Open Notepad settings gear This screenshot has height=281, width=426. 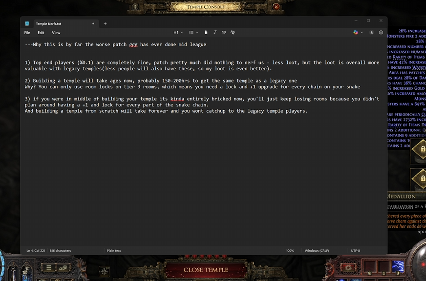coord(381,32)
